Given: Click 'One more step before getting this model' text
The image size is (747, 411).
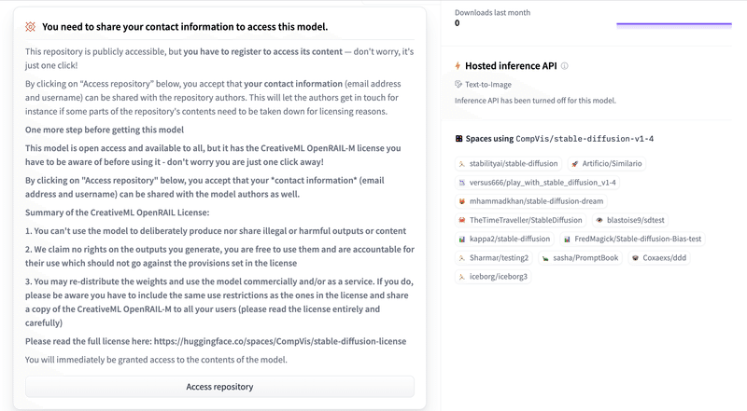Looking at the screenshot, I should 105,130.
